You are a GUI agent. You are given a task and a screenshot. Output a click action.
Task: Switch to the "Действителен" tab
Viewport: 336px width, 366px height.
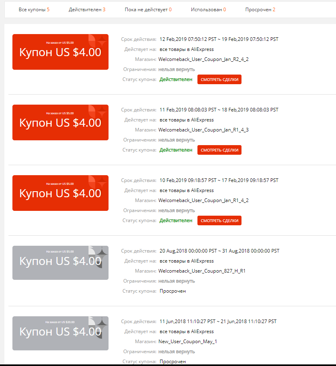(x=87, y=10)
